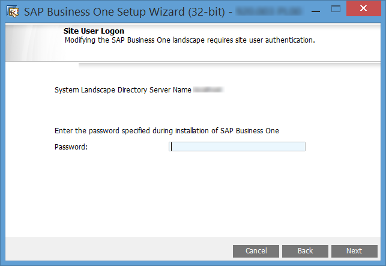Screen dimensions: 386x266
Task: Click the 'Password:' label
Action: [x=71, y=147]
